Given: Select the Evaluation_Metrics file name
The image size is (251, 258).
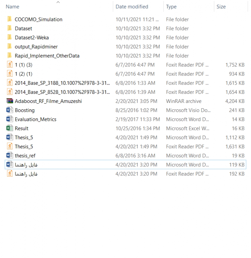Looking at the screenshot, I should pos(36,119).
